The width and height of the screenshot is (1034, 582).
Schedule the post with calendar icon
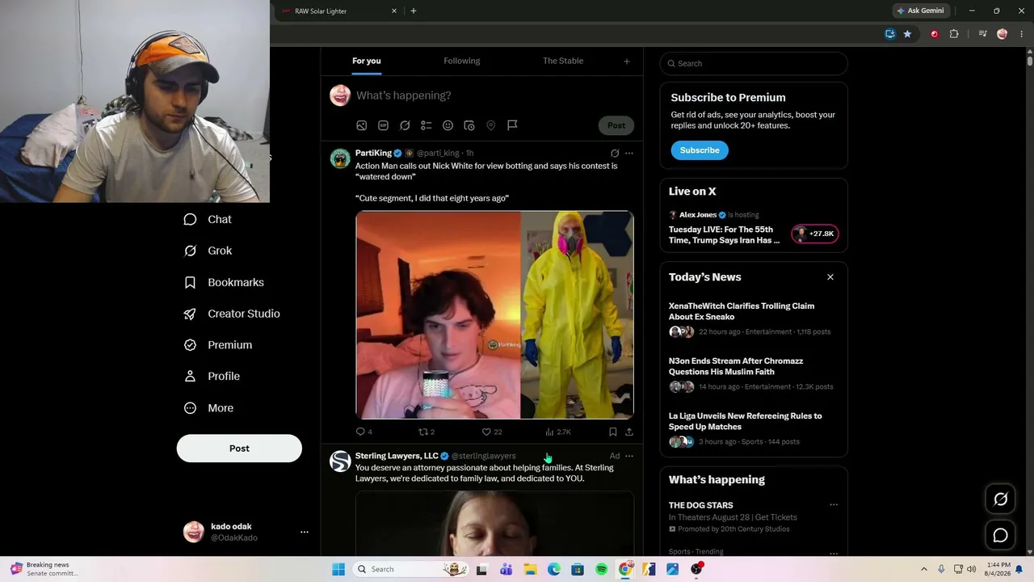pos(469,125)
